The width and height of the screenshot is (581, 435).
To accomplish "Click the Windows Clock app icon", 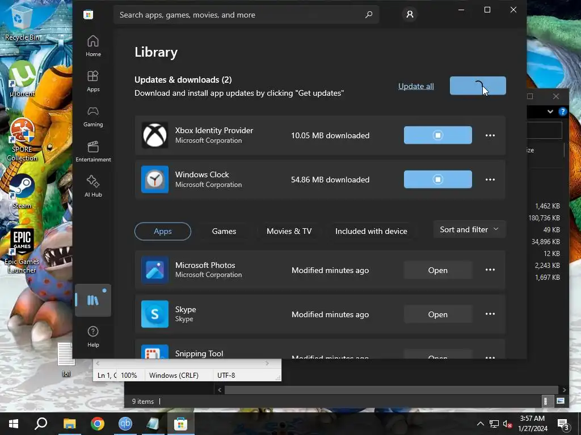I will (x=155, y=180).
